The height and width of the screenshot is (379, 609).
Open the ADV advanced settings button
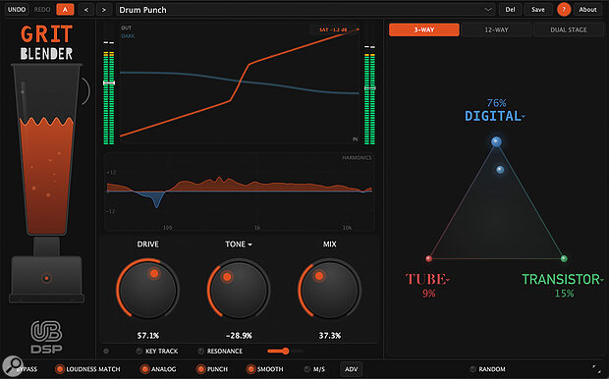[x=351, y=369]
